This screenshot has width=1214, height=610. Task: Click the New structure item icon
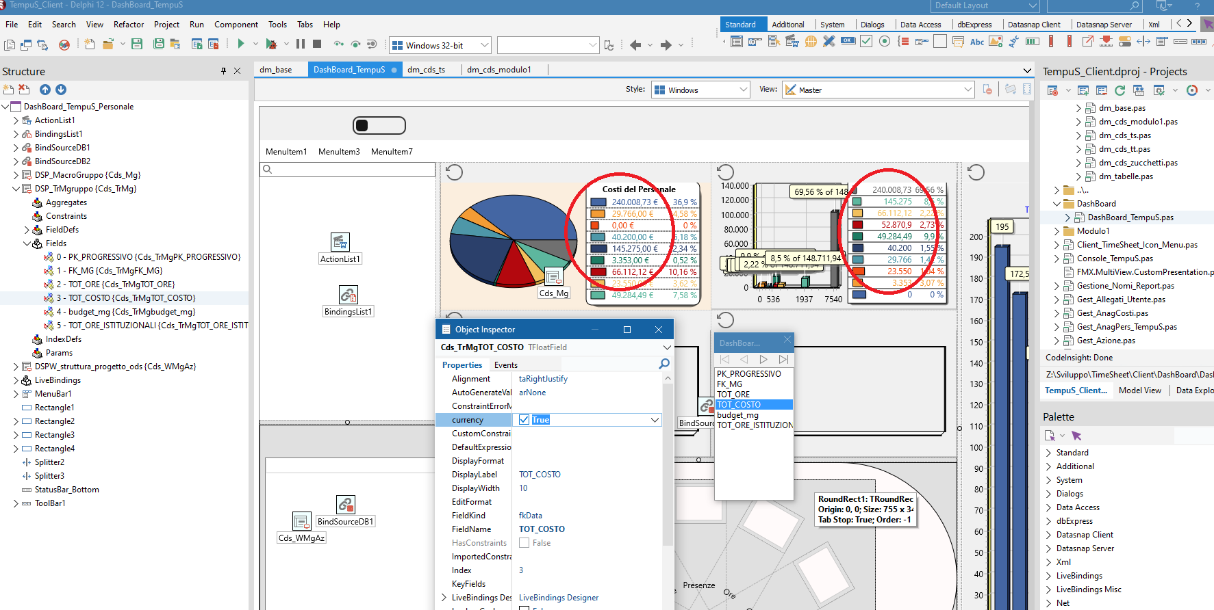pos(8,90)
